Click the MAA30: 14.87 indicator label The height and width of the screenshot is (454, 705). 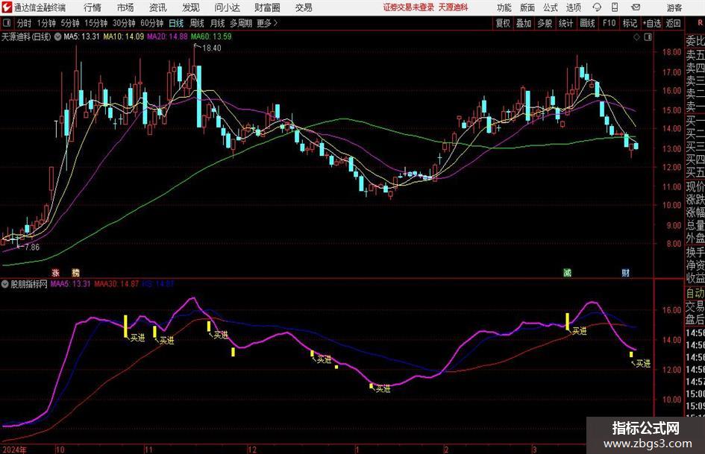click(x=116, y=284)
